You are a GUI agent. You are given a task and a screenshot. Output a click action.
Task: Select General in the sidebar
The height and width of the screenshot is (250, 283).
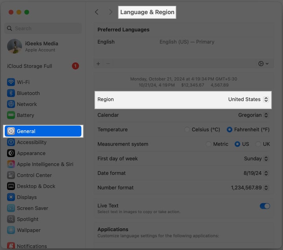point(43,131)
